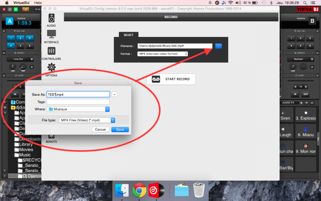Open the File type dropdown

click(x=87, y=120)
